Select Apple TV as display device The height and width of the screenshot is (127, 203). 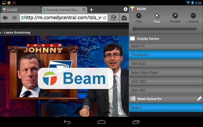tap(166, 46)
